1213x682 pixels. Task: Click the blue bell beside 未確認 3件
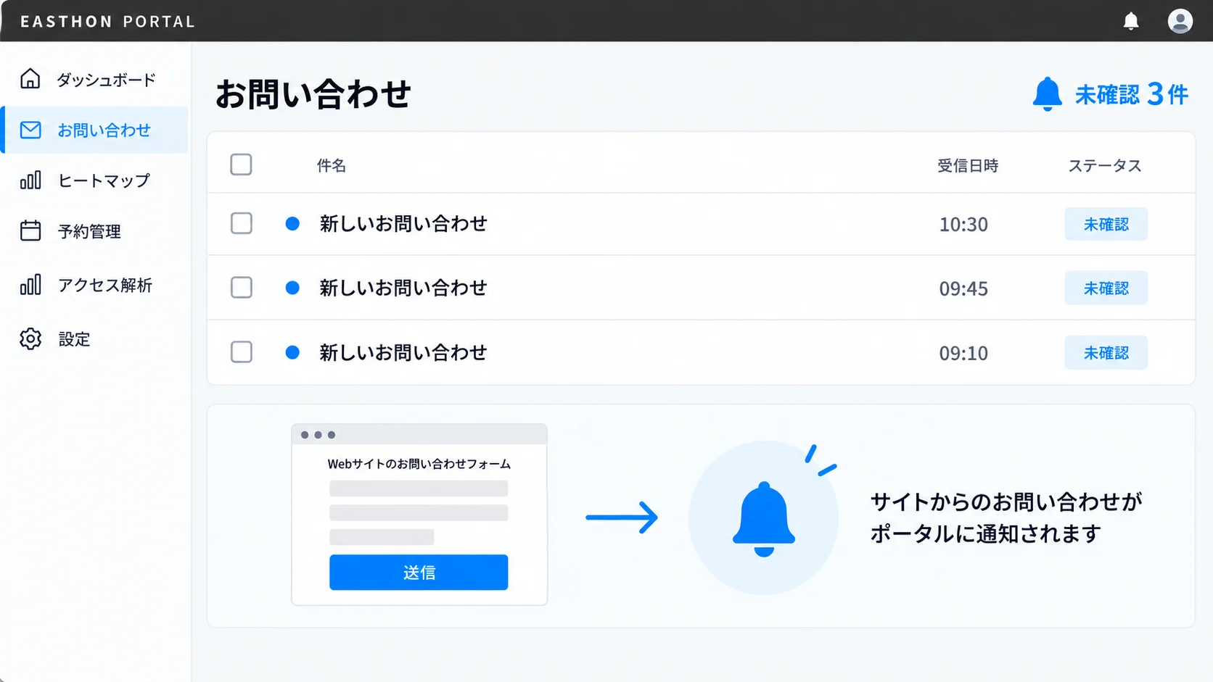(x=1047, y=93)
